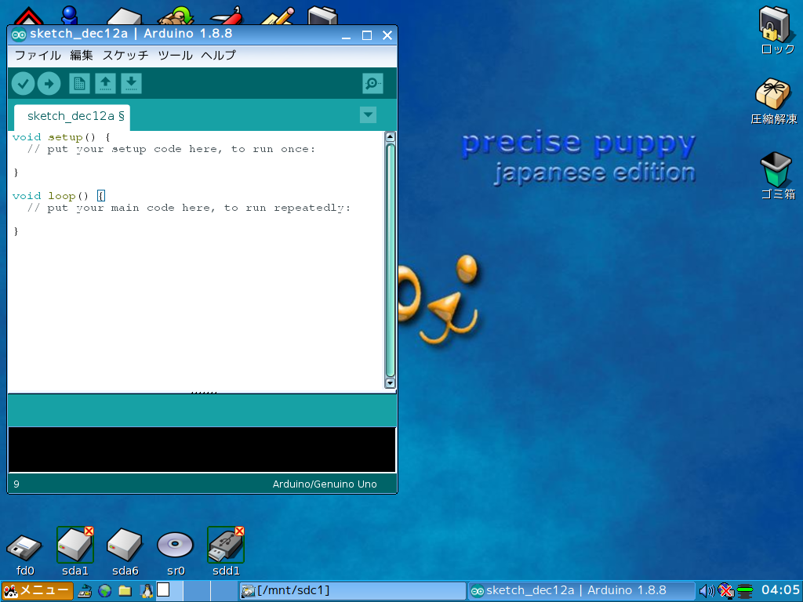Open the メニュー start button
803x602 pixels.
[37, 590]
